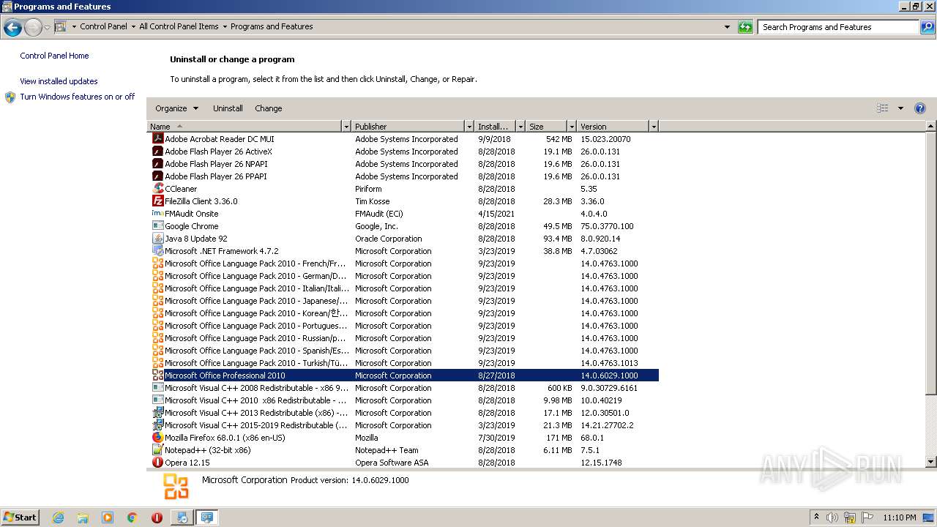Open Internet Explorer from the taskbar
The height and width of the screenshot is (527, 937).
(58, 517)
